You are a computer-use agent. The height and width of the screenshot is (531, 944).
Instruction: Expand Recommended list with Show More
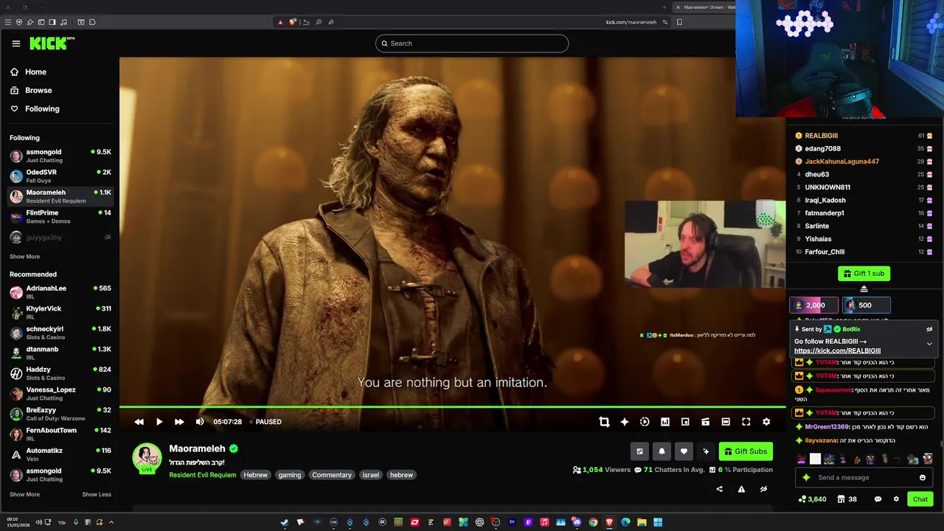(24, 494)
